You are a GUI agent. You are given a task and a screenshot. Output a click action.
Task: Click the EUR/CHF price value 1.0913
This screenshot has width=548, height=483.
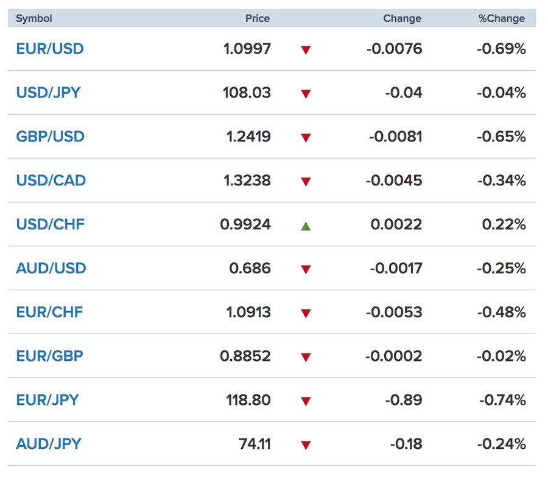247,312
